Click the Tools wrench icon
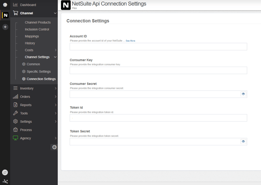Viewport: 261px width, 185px height. 15,113
